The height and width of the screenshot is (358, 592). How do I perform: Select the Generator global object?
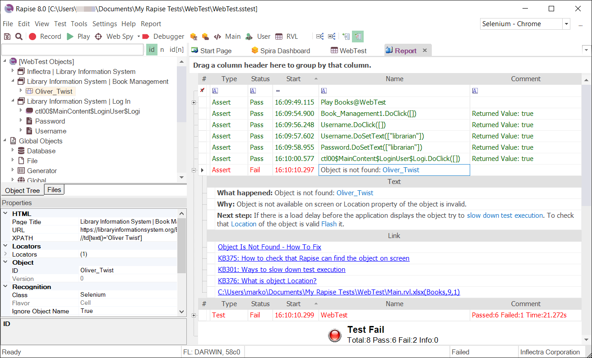point(42,170)
